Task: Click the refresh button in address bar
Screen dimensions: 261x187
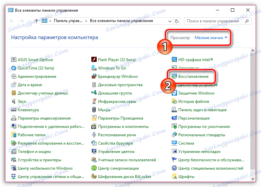Action: point(177,21)
